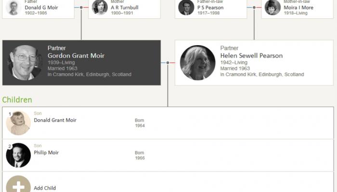Open Philip Moir's portrait thumbnail

click(x=18, y=155)
